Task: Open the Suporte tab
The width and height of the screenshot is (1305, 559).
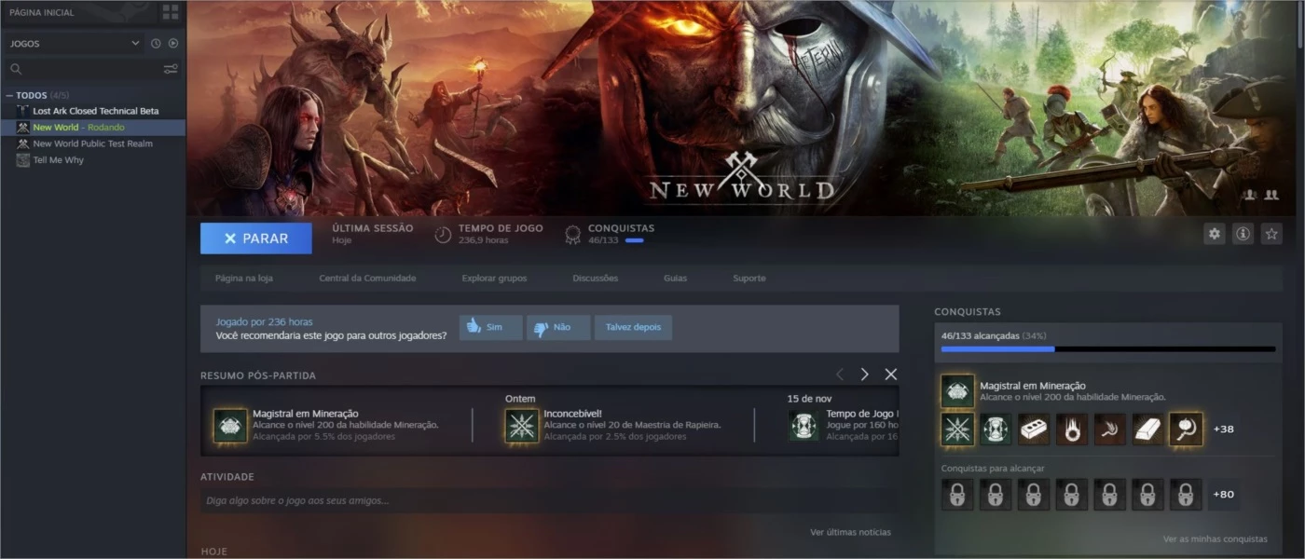Action: point(749,279)
